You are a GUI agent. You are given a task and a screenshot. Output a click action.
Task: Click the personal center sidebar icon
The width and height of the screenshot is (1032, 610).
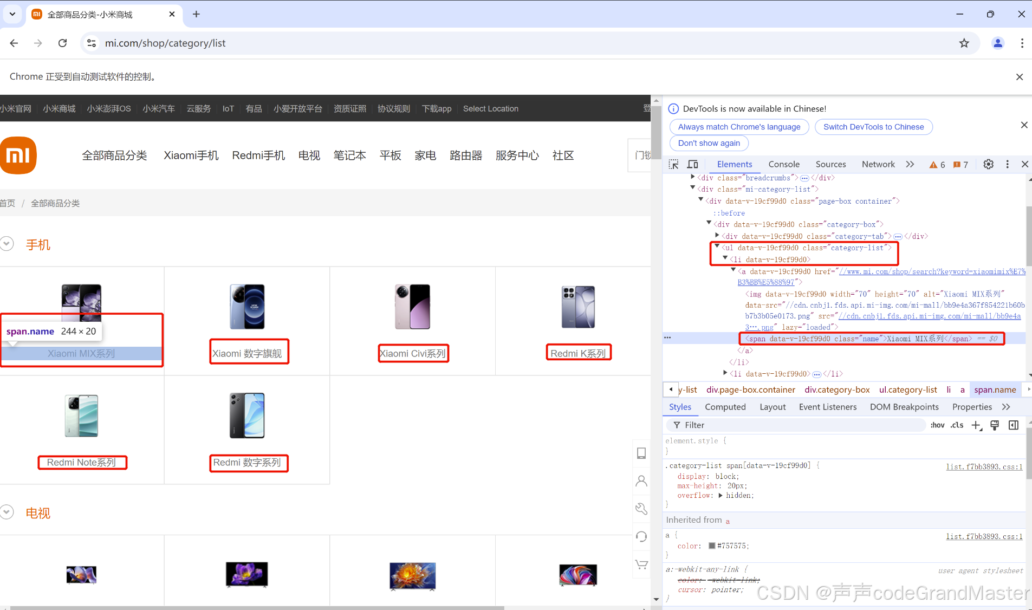click(x=641, y=481)
